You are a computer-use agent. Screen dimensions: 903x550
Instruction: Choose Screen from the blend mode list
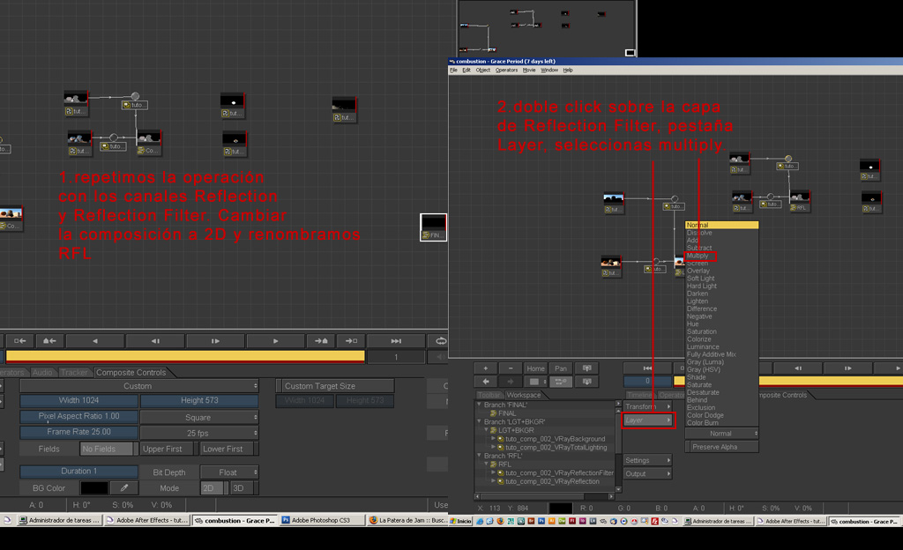coord(698,263)
